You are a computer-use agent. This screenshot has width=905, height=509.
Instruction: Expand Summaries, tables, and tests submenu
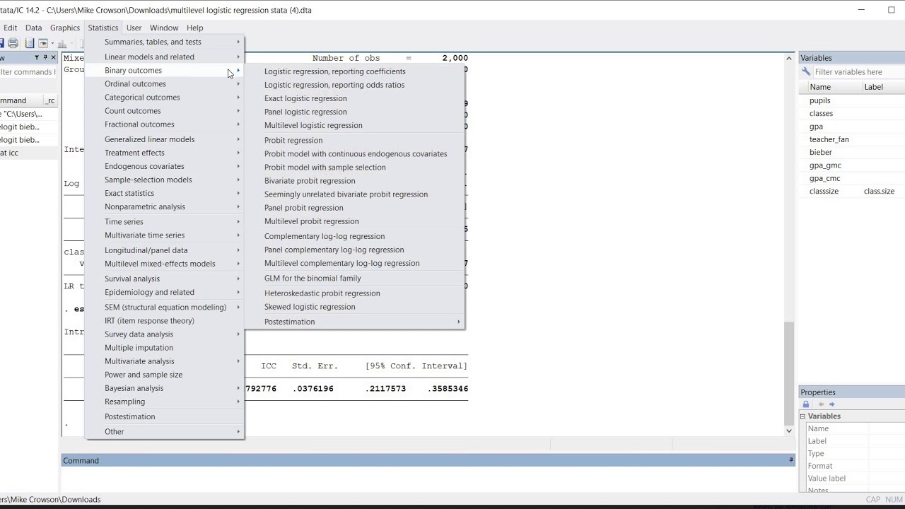click(x=164, y=42)
